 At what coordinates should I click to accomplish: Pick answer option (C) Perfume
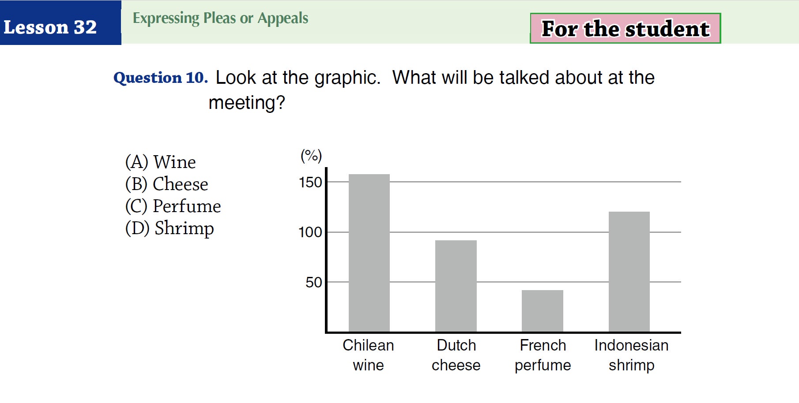tap(173, 206)
